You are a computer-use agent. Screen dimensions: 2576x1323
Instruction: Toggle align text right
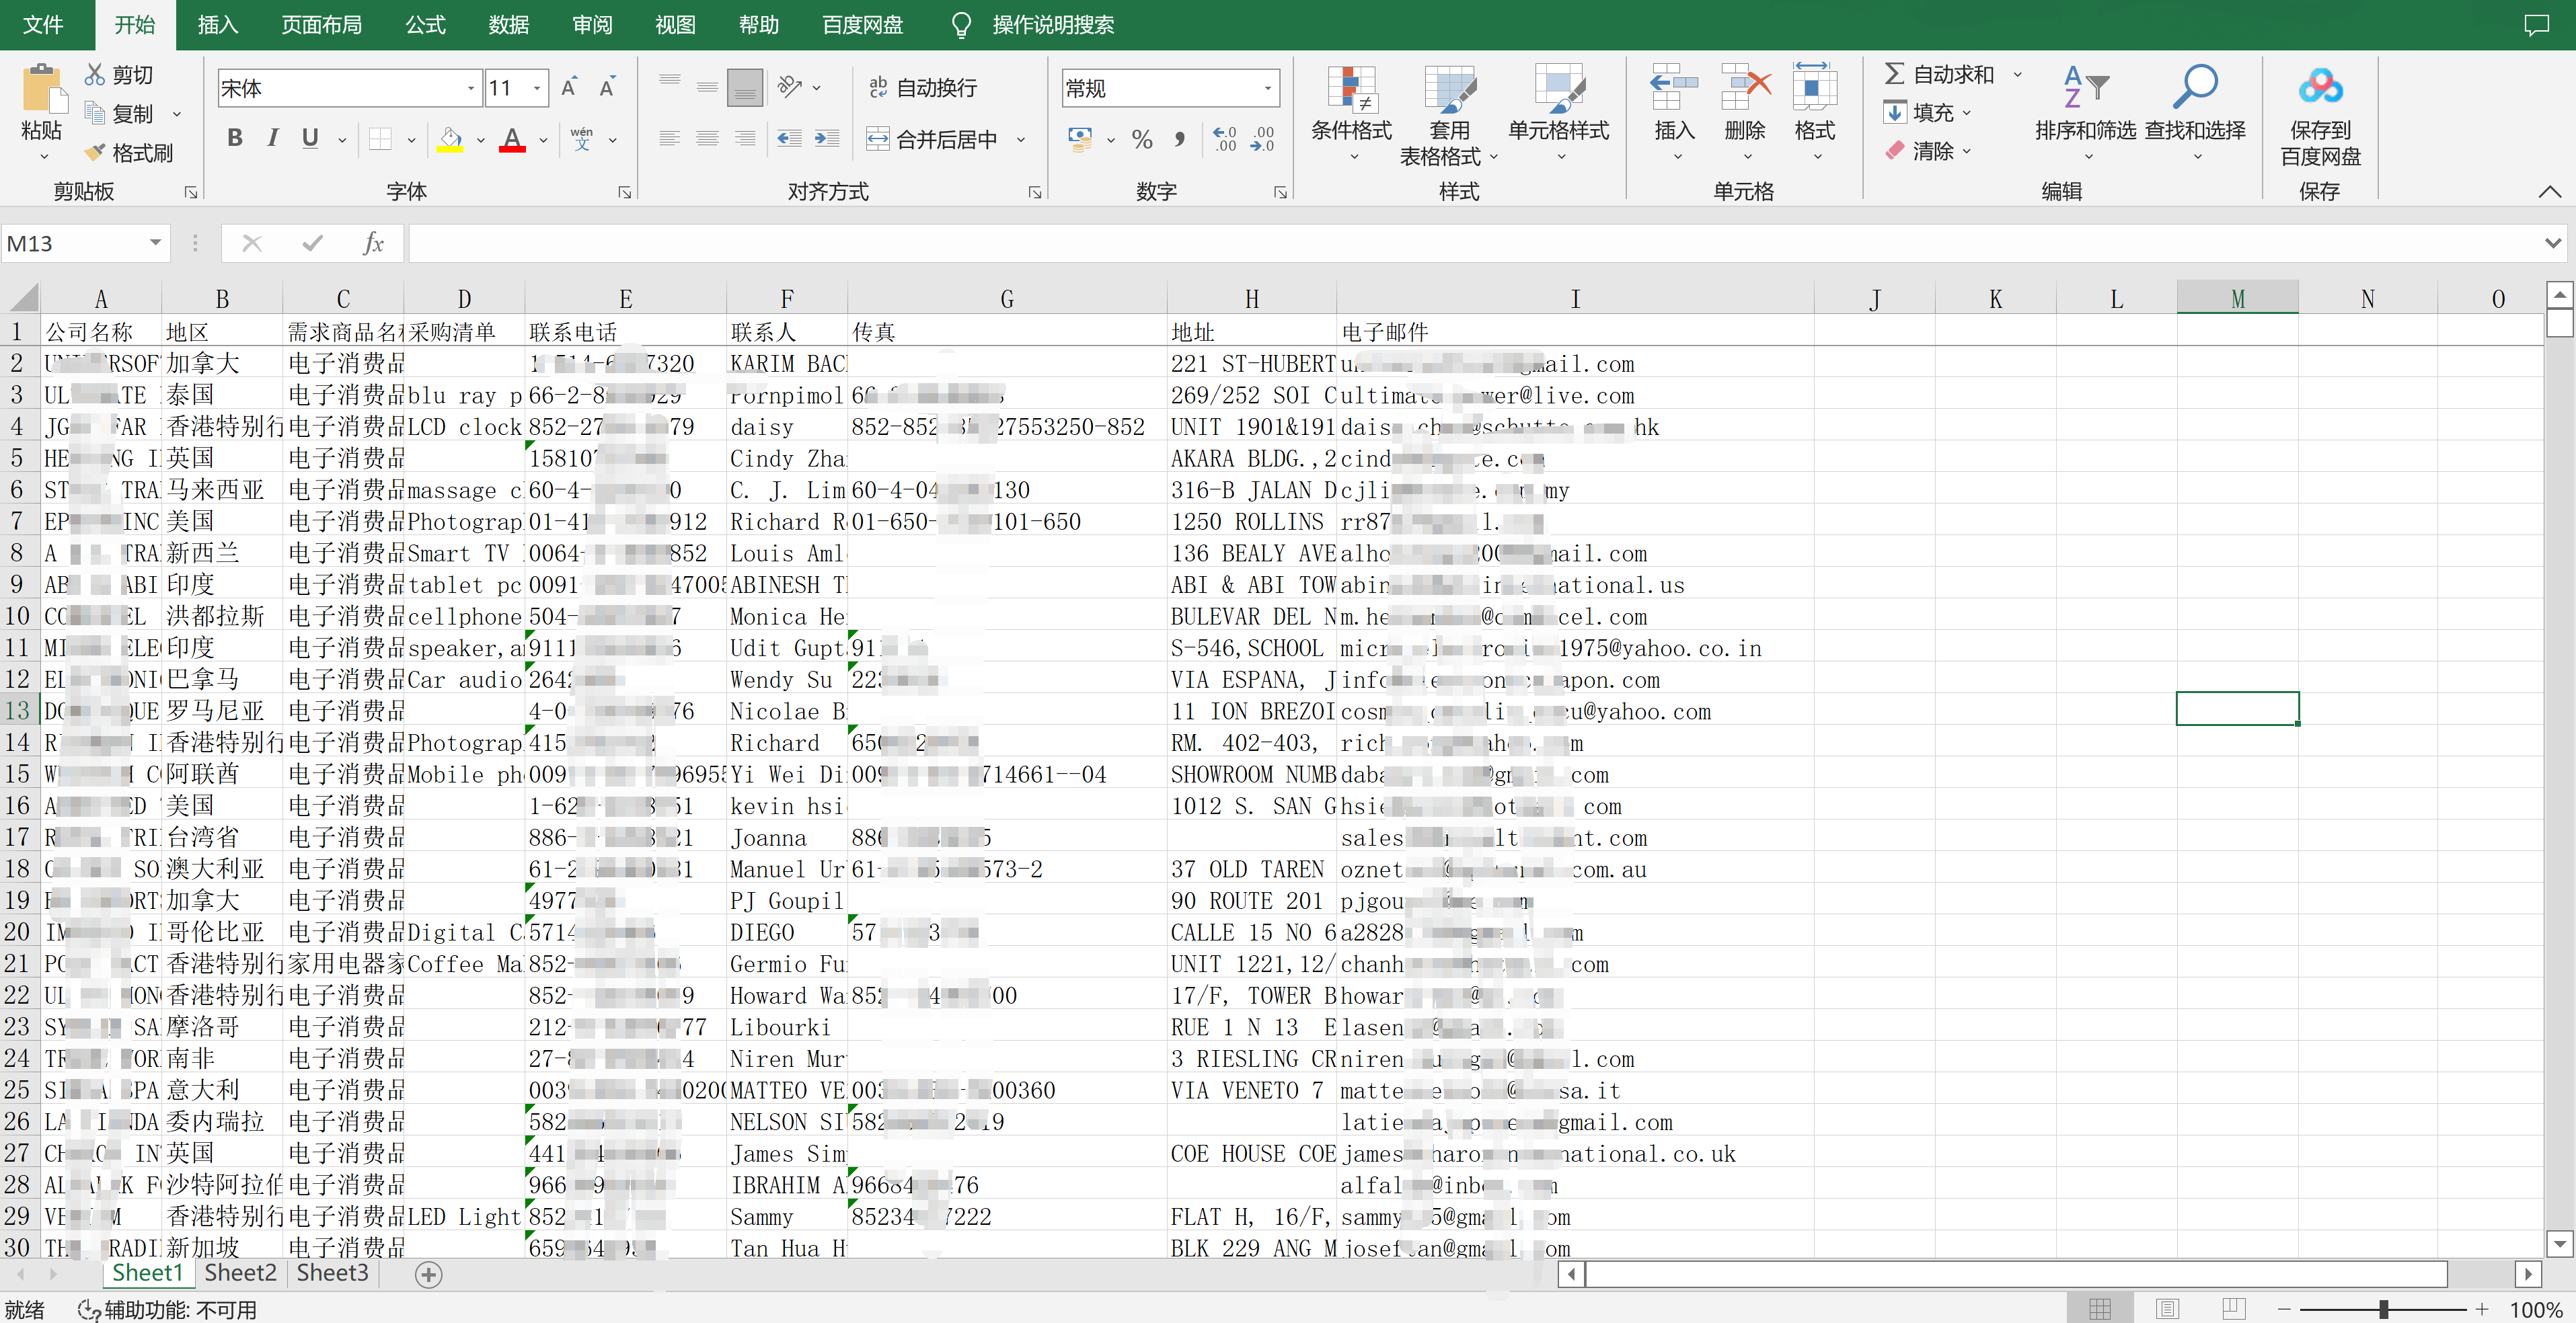745,139
